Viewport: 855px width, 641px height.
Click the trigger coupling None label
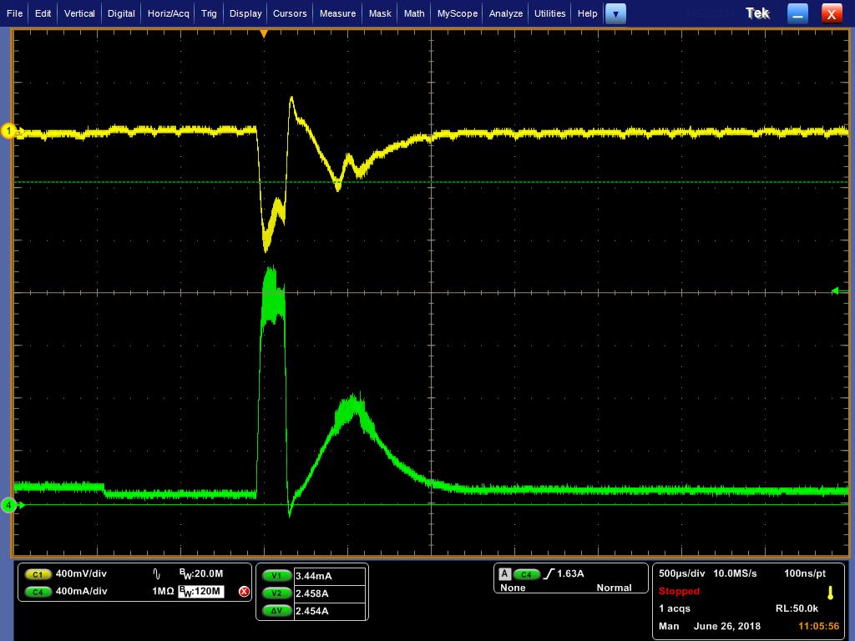(x=513, y=588)
